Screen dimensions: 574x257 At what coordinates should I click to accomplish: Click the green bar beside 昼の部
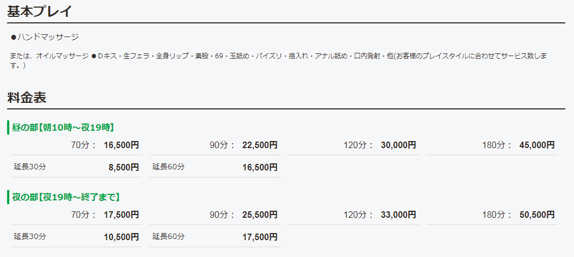pos(8,127)
